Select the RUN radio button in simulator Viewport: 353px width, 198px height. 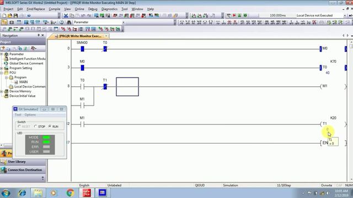(x=50, y=127)
